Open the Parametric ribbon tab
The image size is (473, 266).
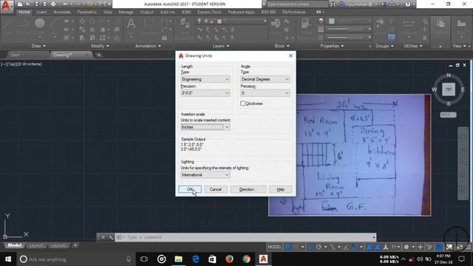(x=87, y=12)
